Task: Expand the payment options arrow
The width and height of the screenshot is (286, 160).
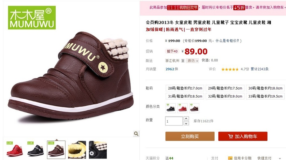Action: tap(280, 158)
